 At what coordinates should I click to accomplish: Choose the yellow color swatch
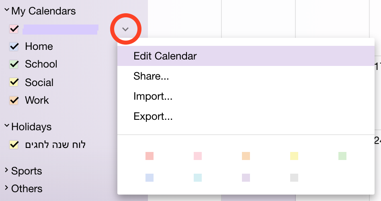294,156
